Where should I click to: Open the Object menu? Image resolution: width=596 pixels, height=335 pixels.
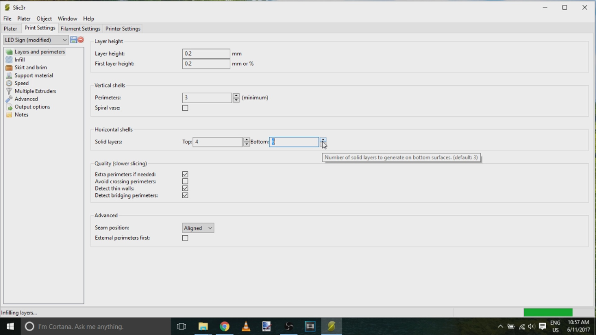pos(44,19)
